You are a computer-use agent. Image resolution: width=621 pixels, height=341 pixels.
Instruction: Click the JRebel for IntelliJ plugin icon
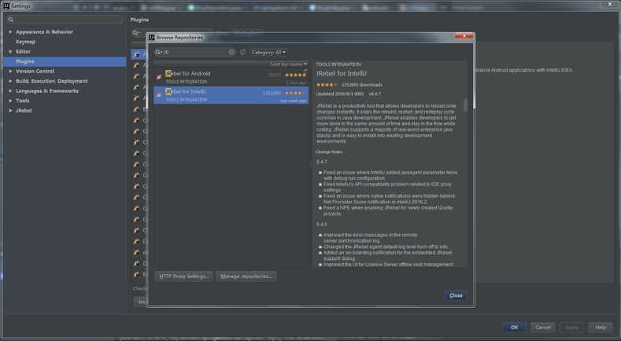[x=159, y=95]
